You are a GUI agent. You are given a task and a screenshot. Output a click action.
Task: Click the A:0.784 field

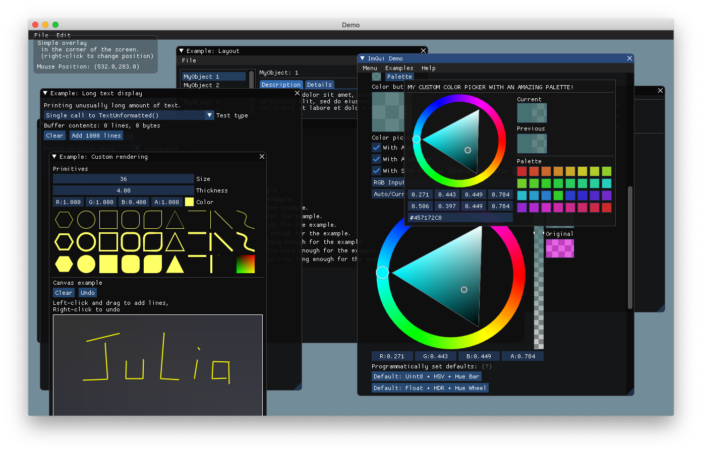pos(522,356)
